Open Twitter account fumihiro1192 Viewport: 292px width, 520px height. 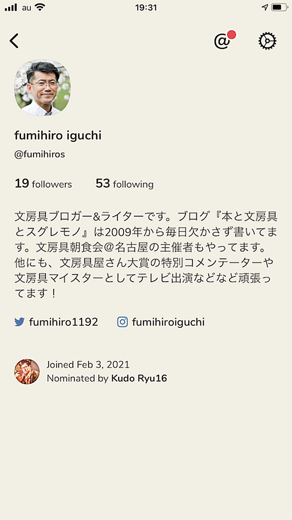click(64, 322)
